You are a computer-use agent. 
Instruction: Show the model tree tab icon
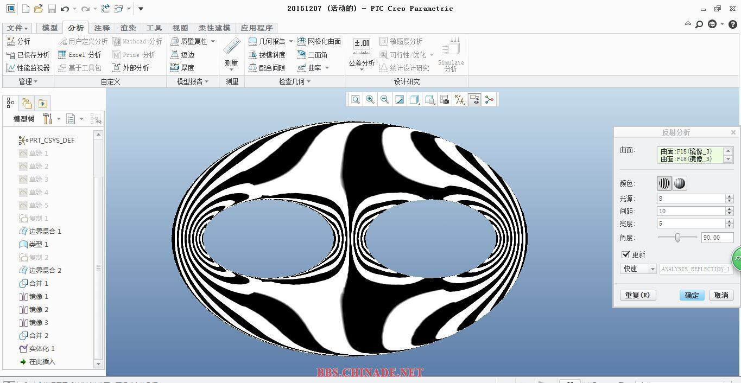pyautogui.click(x=10, y=103)
